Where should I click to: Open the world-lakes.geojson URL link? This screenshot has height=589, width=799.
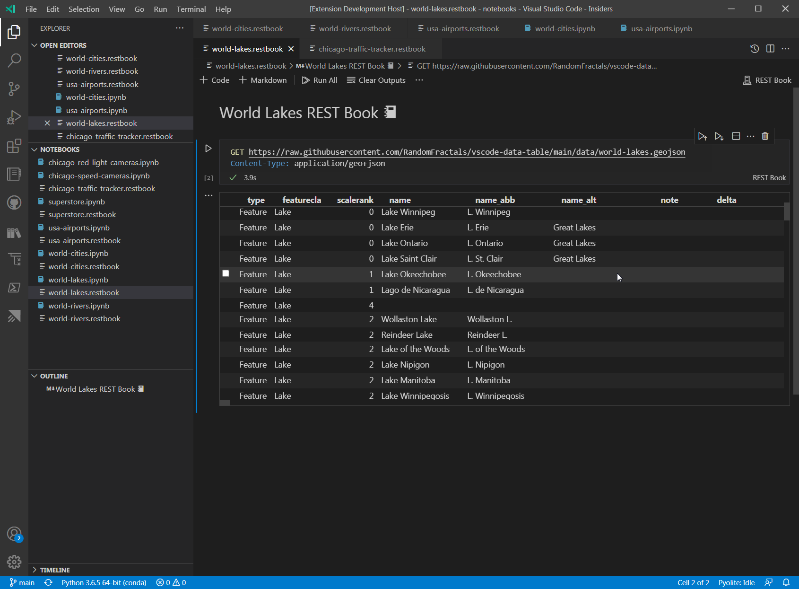click(x=467, y=152)
